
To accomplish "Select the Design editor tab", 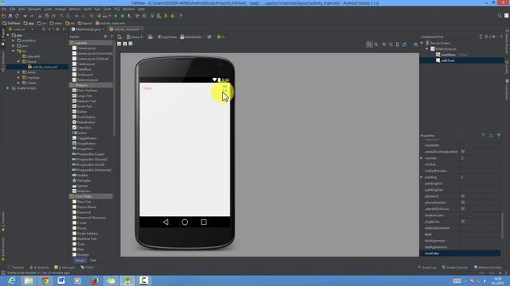I will (x=80, y=260).
